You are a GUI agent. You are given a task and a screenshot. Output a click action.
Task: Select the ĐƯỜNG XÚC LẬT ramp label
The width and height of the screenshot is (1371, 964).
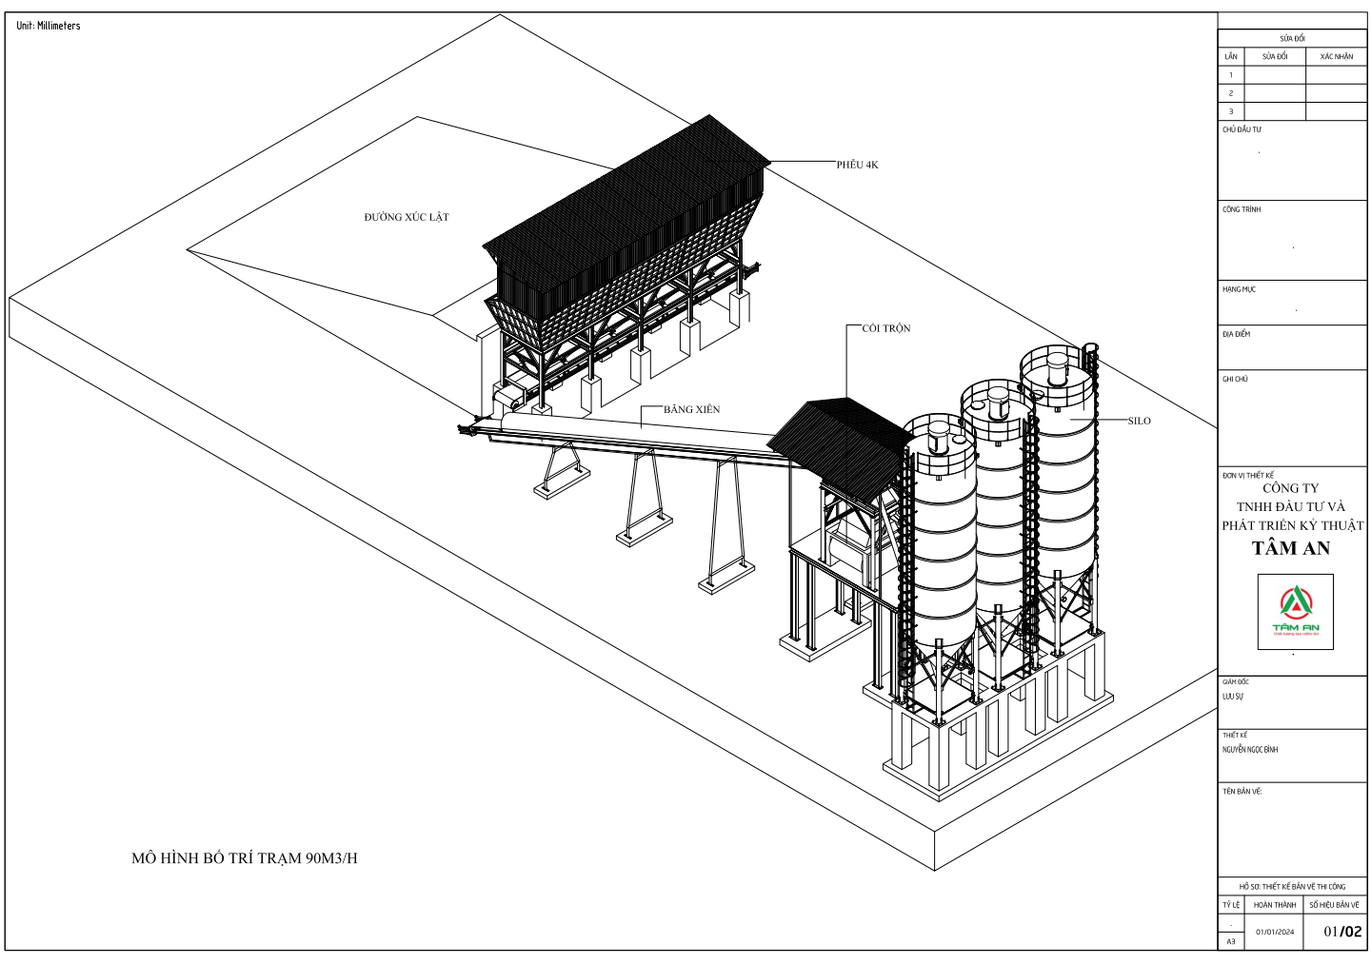(406, 217)
